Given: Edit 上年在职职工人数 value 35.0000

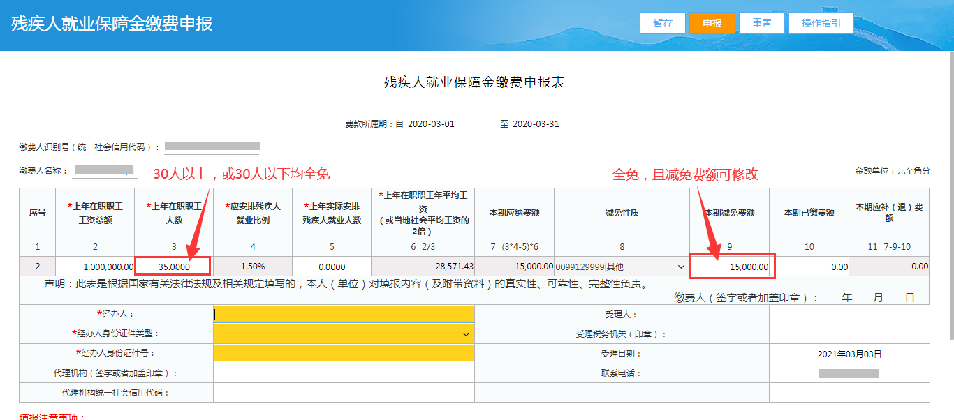Looking at the screenshot, I should pos(173,266).
